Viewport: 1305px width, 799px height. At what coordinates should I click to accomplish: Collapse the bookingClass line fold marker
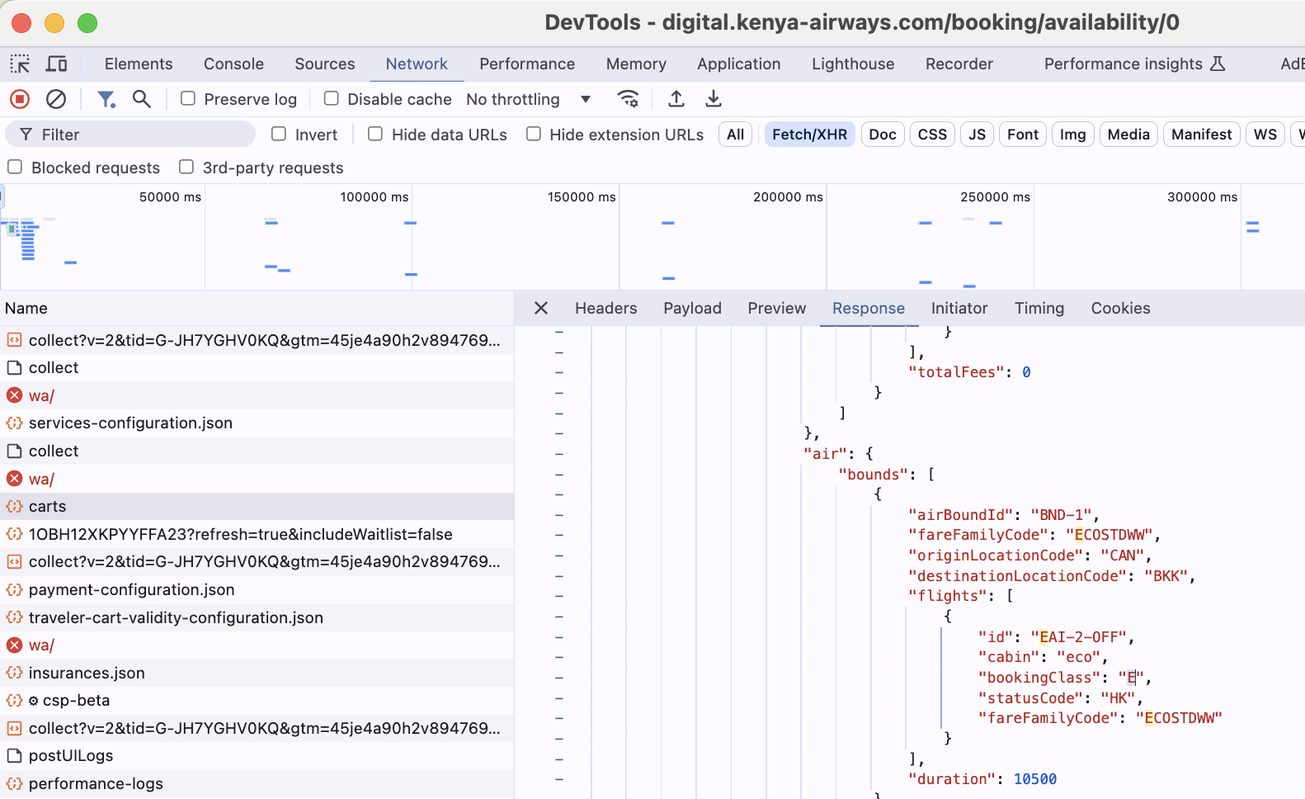(559, 678)
